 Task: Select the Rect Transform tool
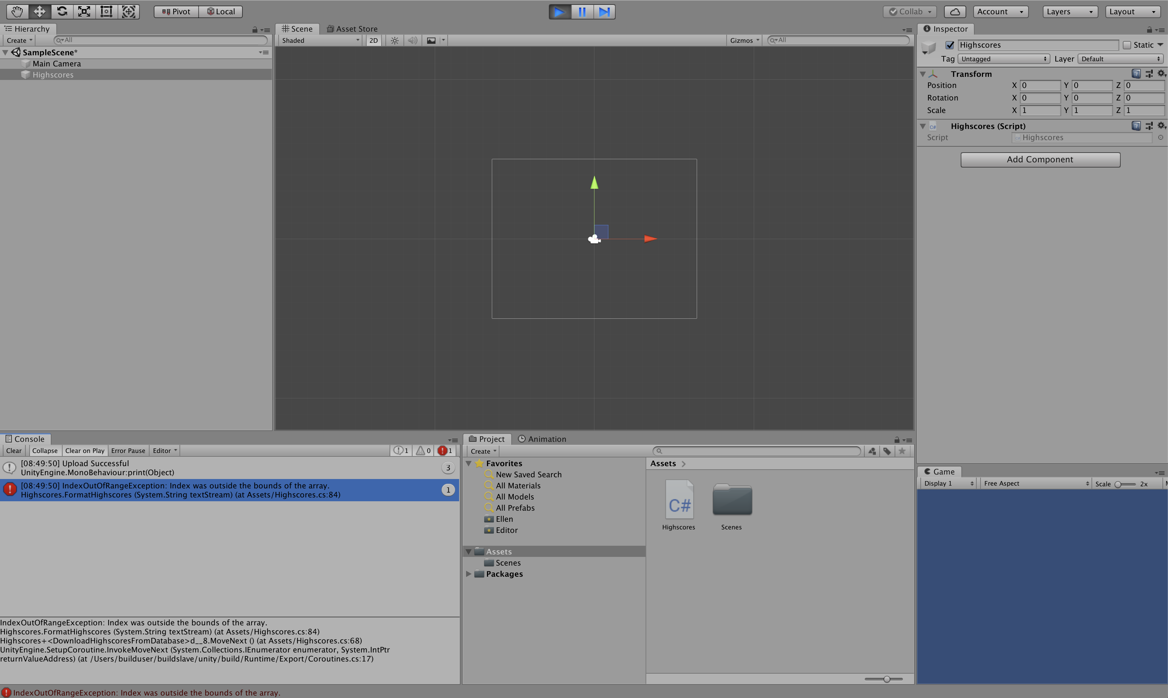pos(106,12)
